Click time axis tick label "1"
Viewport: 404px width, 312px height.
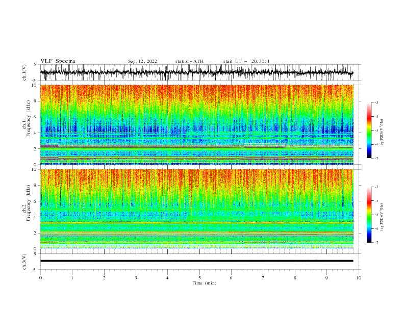[x=72, y=278]
